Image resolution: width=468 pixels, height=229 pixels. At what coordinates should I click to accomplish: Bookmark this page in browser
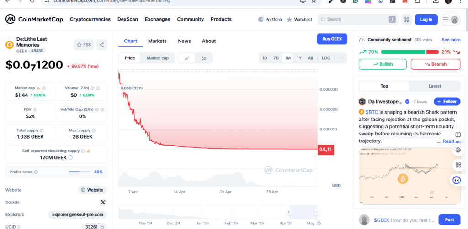tap(314, 1)
